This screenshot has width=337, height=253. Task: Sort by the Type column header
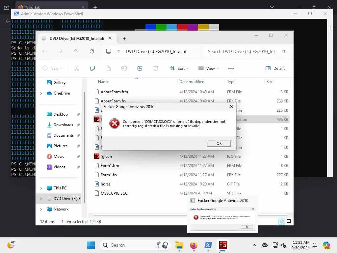pos(231,82)
